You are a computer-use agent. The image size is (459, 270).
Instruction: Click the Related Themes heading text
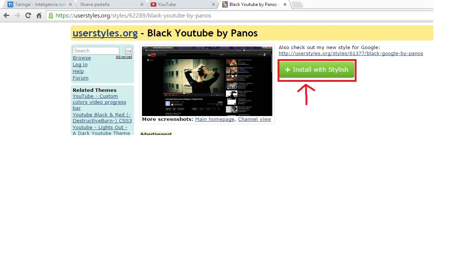tap(95, 90)
